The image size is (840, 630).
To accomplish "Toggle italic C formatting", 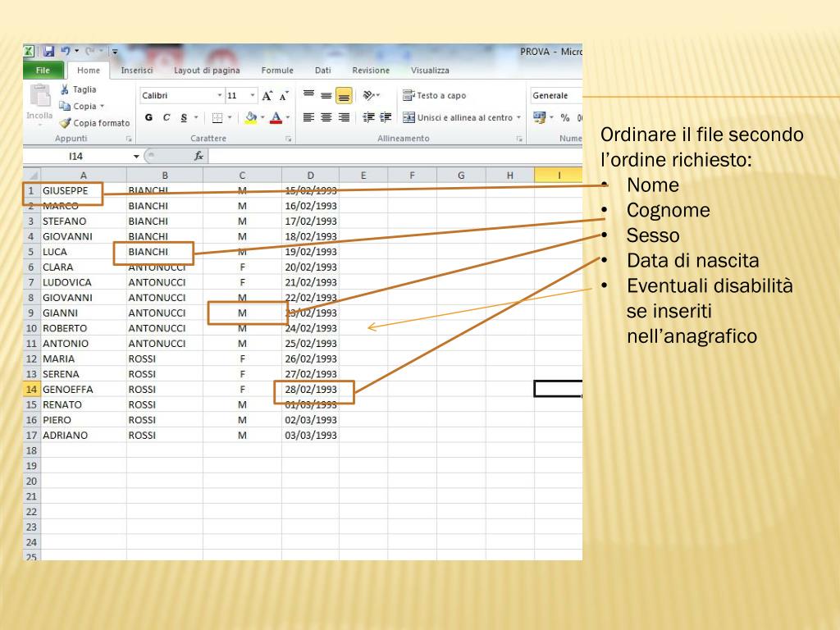I will pyautogui.click(x=167, y=117).
